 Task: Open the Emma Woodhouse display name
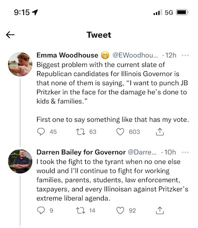67,55
